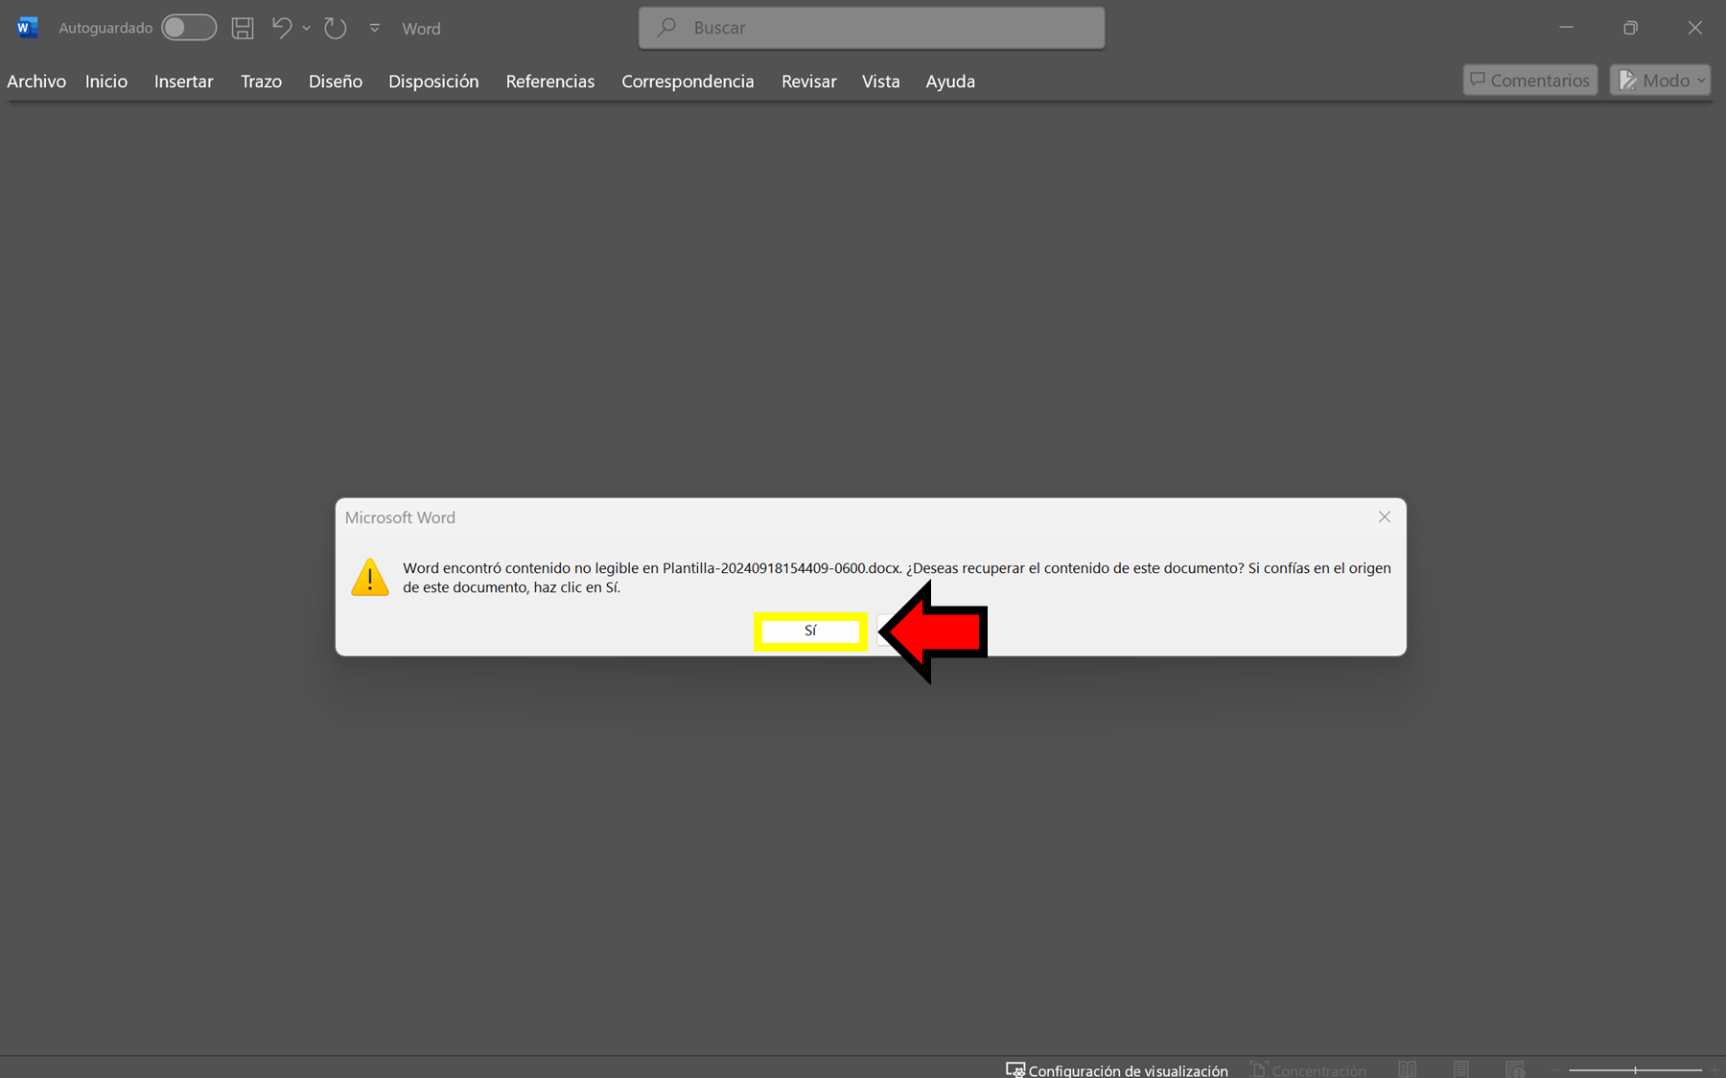Click the Comentarios button
Viewport: 1726px width, 1078px height.
point(1530,80)
